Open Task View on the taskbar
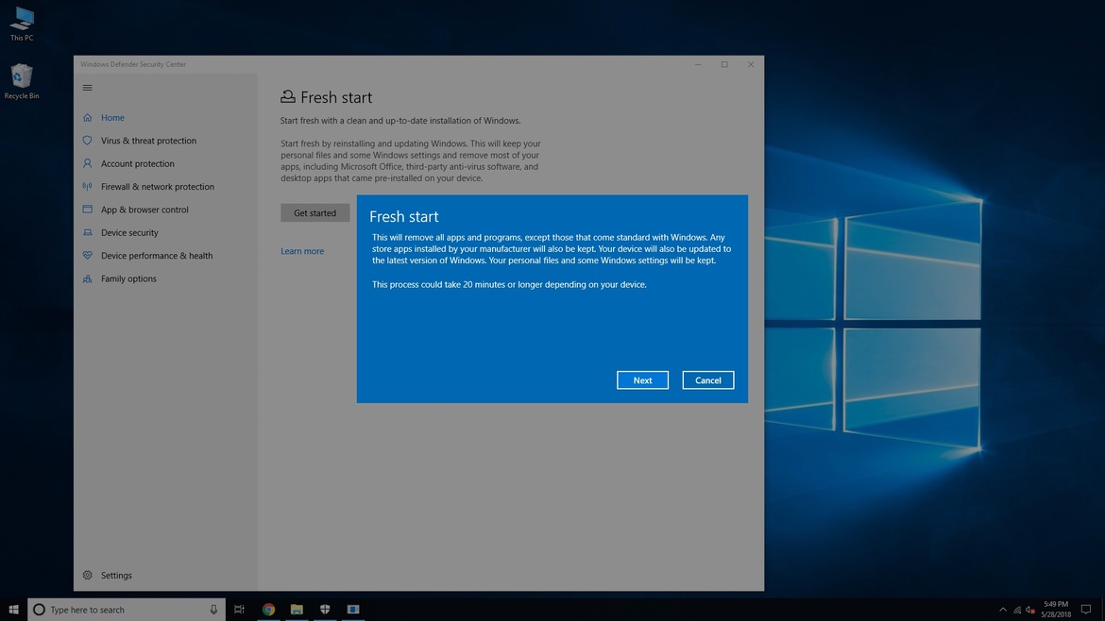Viewport: 1105px width, 621px height. coord(240,609)
